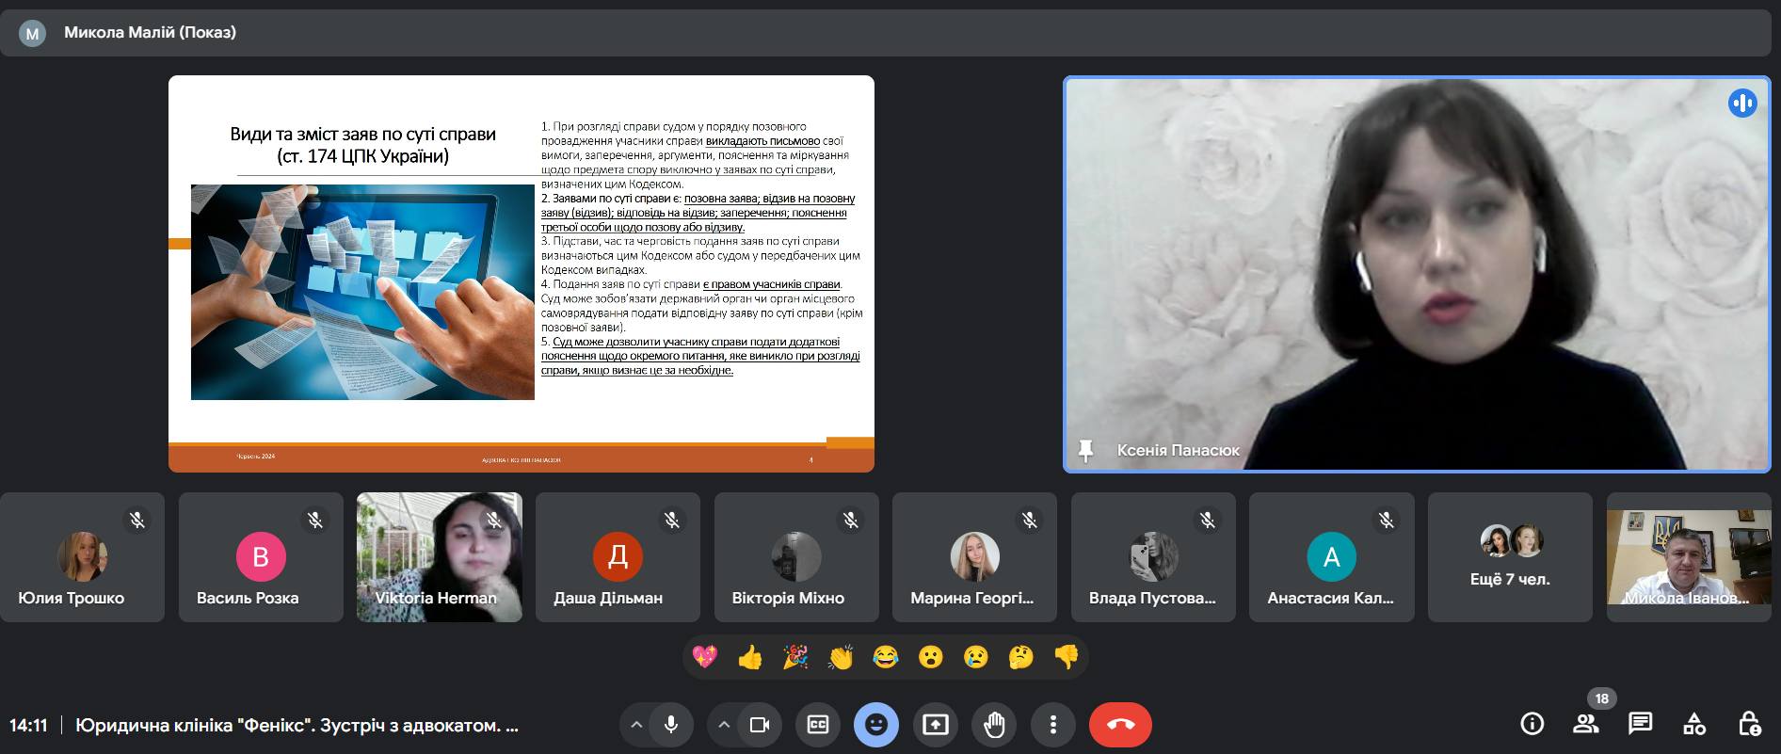Show the participants list panel
The image size is (1781, 754).
[1586, 724]
